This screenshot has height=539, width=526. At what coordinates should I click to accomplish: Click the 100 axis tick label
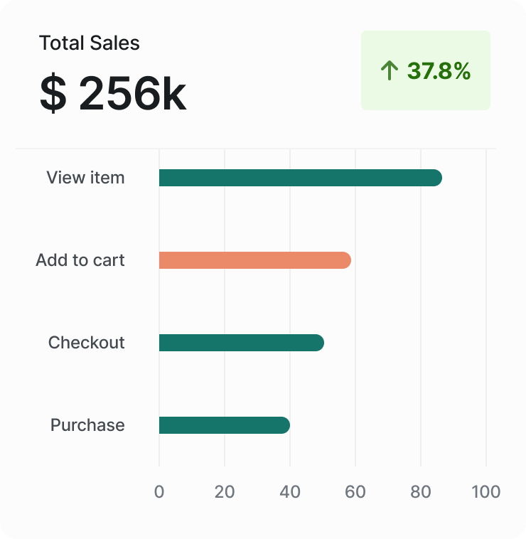[486, 491]
